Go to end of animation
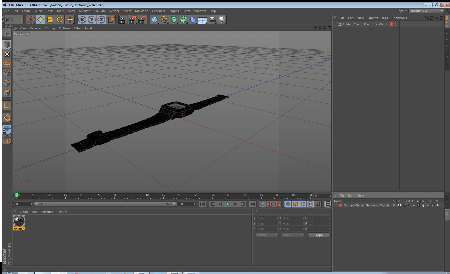The width and height of the screenshot is (450, 274). pos(252,204)
